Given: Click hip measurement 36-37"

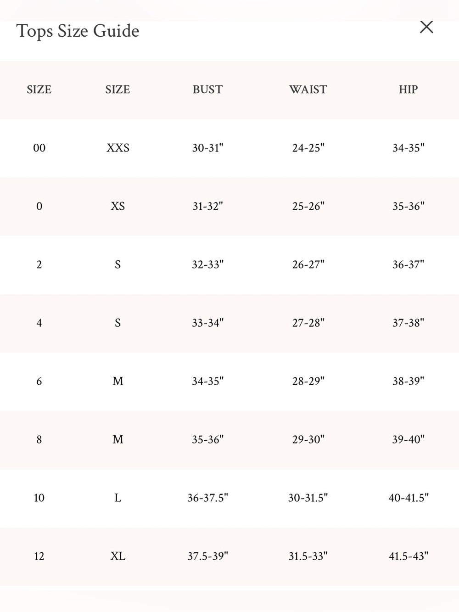Looking at the screenshot, I should coord(408,264).
